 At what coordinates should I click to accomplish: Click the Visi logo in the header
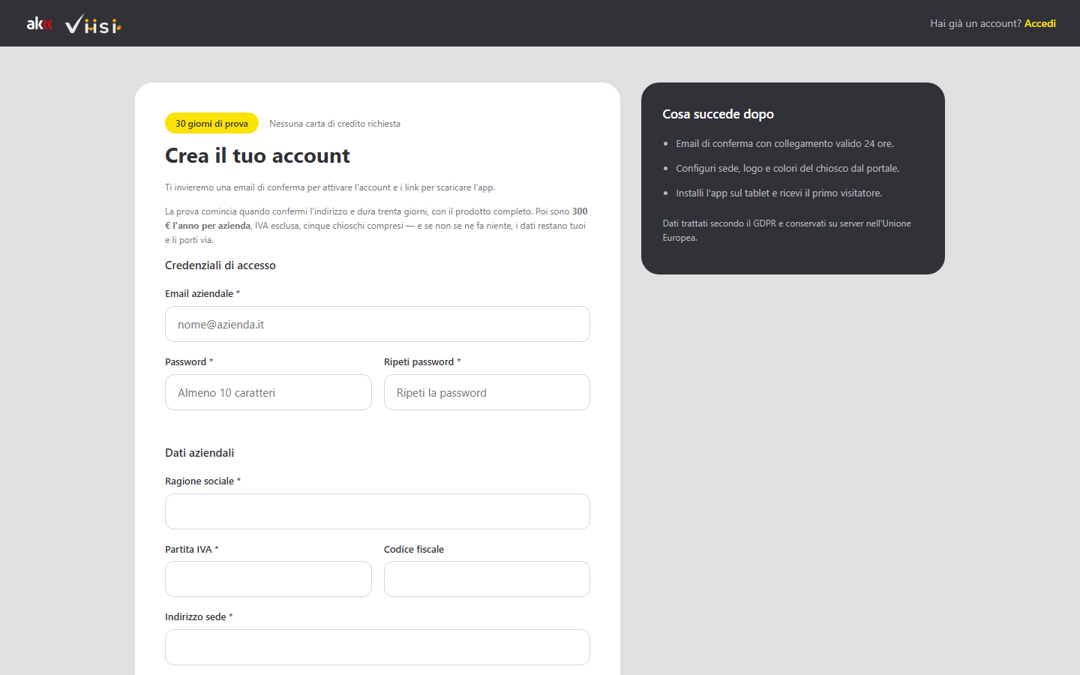tap(93, 25)
